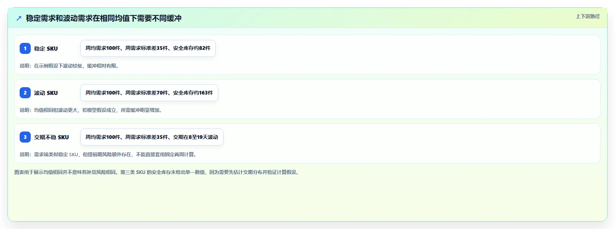This screenshot has width=615, height=229.
Task: Click the number 2 badge for 波动 SKU
Action: [x=25, y=93]
